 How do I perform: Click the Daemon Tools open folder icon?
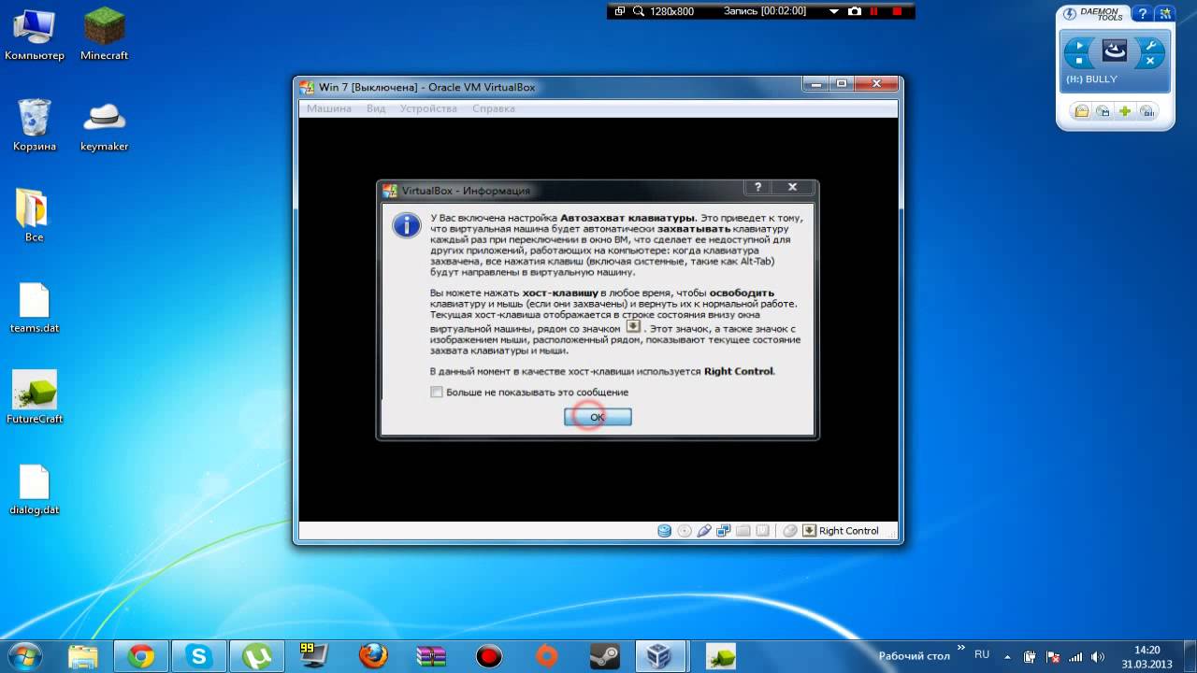tap(1082, 111)
